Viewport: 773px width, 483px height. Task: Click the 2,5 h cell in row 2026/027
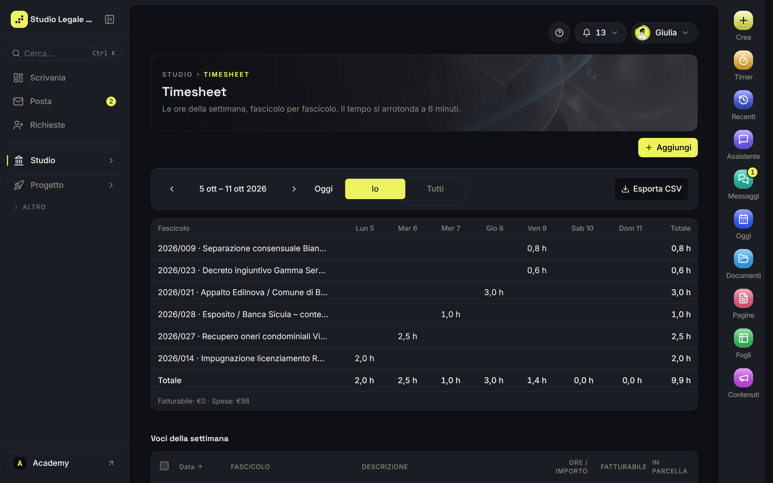click(407, 336)
